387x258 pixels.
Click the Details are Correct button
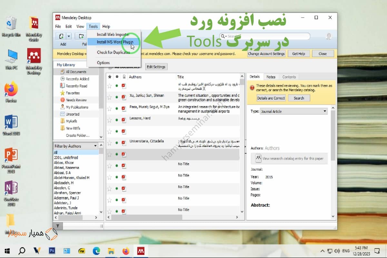[271, 98]
